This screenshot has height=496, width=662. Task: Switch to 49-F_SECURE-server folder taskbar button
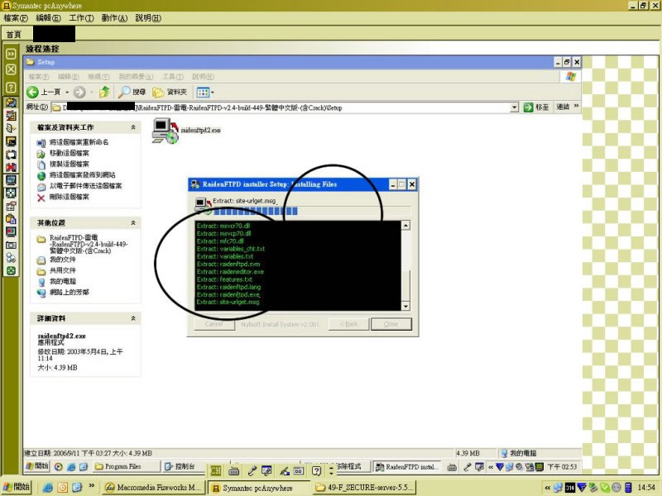(x=365, y=488)
